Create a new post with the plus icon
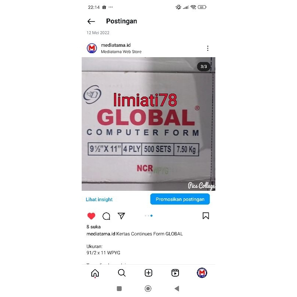This screenshot has width=297, height=297. [148, 273]
